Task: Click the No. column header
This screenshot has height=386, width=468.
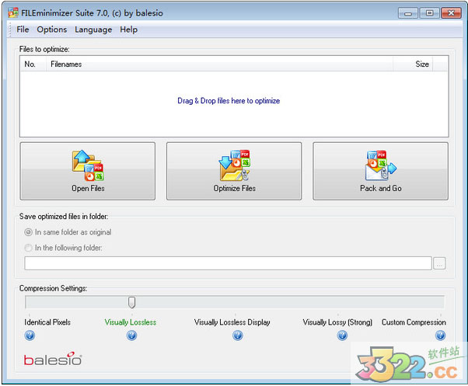Action: click(33, 64)
